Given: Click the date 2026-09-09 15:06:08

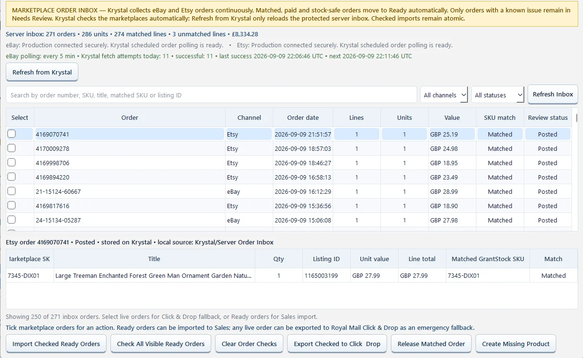Looking at the screenshot, I should (x=303, y=220).
